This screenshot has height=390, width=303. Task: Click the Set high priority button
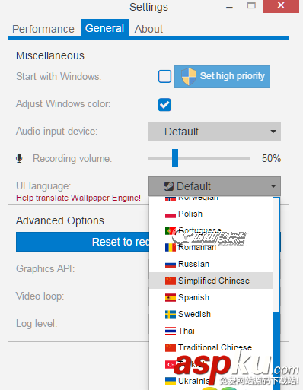click(222, 77)
